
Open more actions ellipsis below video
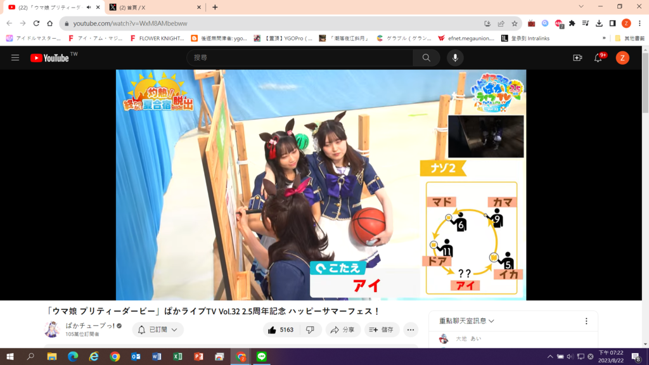click(x=410, y=330)
